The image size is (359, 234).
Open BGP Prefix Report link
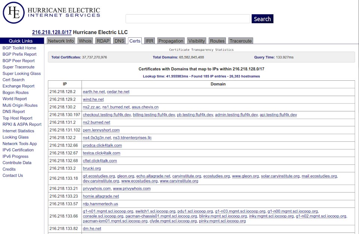click(x=19, y=54)
